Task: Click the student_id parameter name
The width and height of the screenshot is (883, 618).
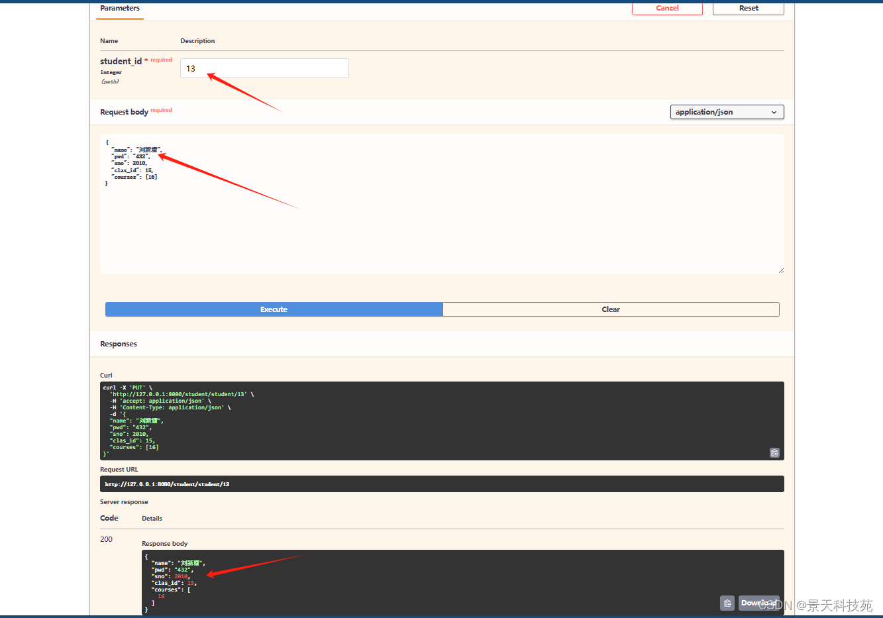Action: pyautogui.click(x=121, y=61)
